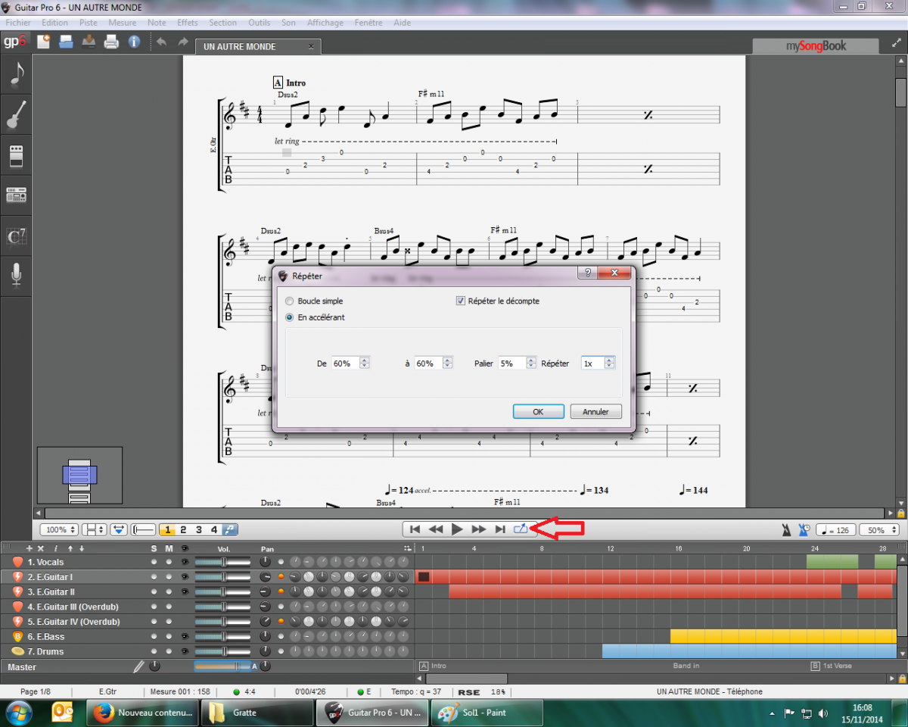908x727 pixels.
Task: Open the microphone lyrics panel in the sidebar
Action: (x=17, y=274)
